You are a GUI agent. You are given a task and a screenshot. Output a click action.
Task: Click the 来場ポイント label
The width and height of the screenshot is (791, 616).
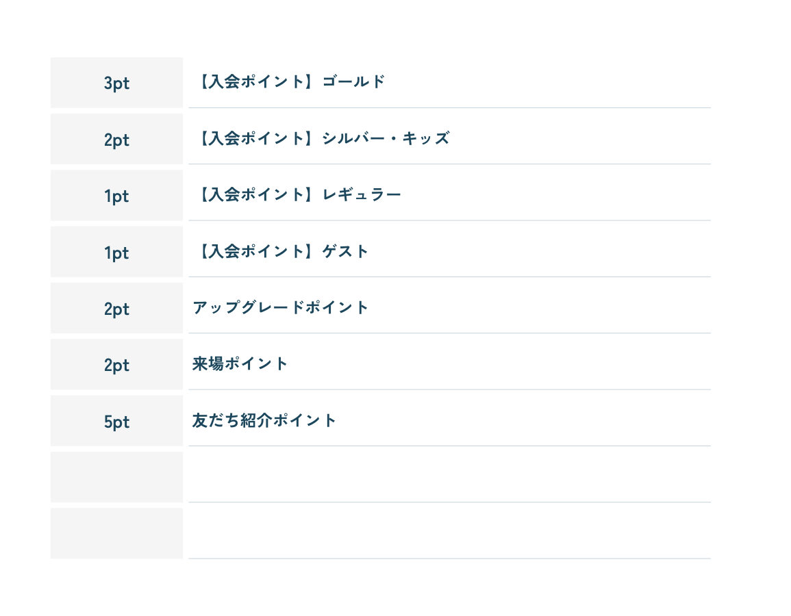click(240, 364)
